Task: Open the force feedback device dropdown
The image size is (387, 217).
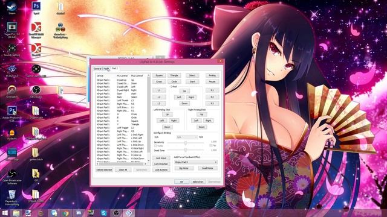Action: pyautogui.click(x=196, y=162)
